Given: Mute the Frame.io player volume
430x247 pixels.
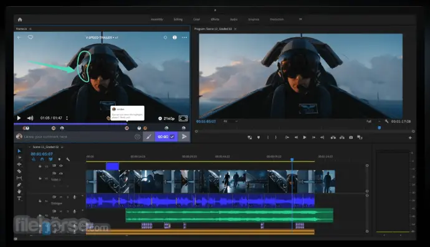Looking at the screenshot, I should [x=30, y=118].
